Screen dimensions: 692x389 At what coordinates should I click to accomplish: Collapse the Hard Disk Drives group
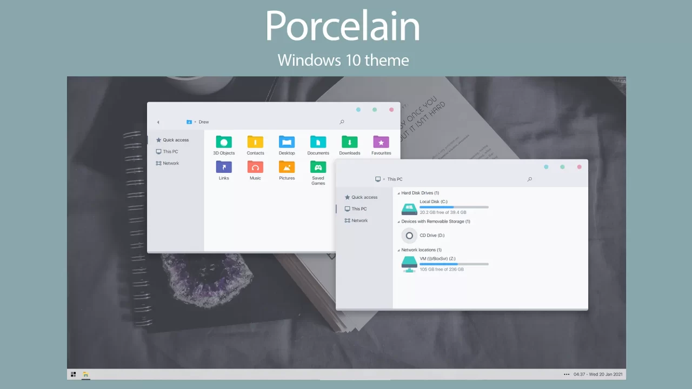pos(399,193)
